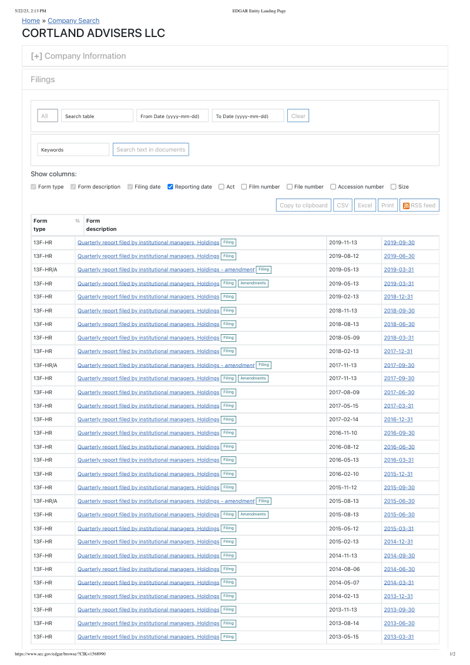Open the Home breadcrumb link
This screenshot has height=665, width=470.
tap(31, 21)
